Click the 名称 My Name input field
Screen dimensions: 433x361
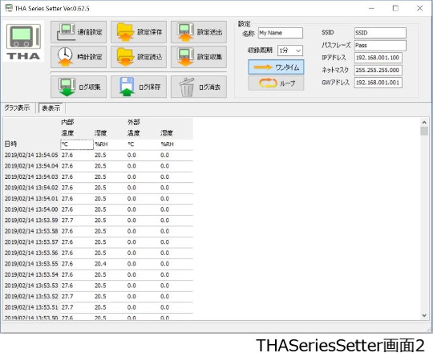[281, 33]
